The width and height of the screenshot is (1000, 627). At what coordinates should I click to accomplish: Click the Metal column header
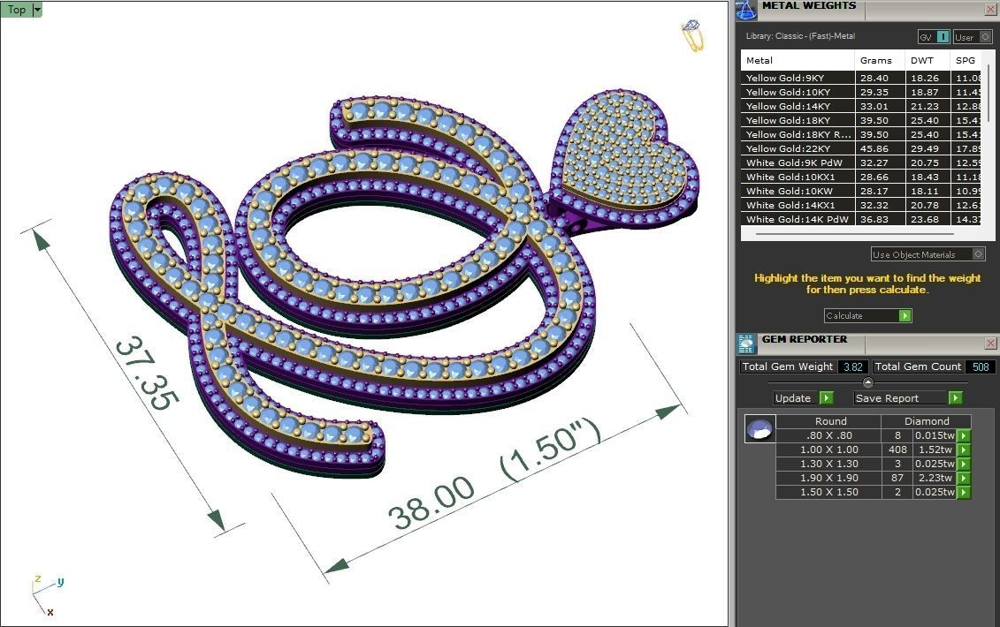pos(798,60)
